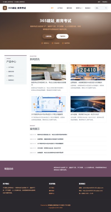Select 新闻中心 in the 产品中心 sidebar

[x=11, y=76]
